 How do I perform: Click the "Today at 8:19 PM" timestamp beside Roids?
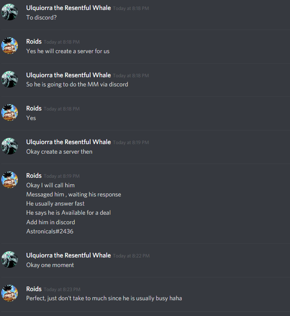click(62, 176)
